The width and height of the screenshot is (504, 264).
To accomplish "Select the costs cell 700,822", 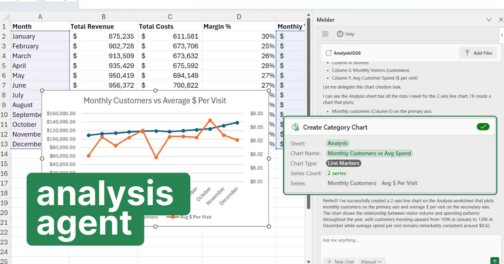I will tap(170, 85).
